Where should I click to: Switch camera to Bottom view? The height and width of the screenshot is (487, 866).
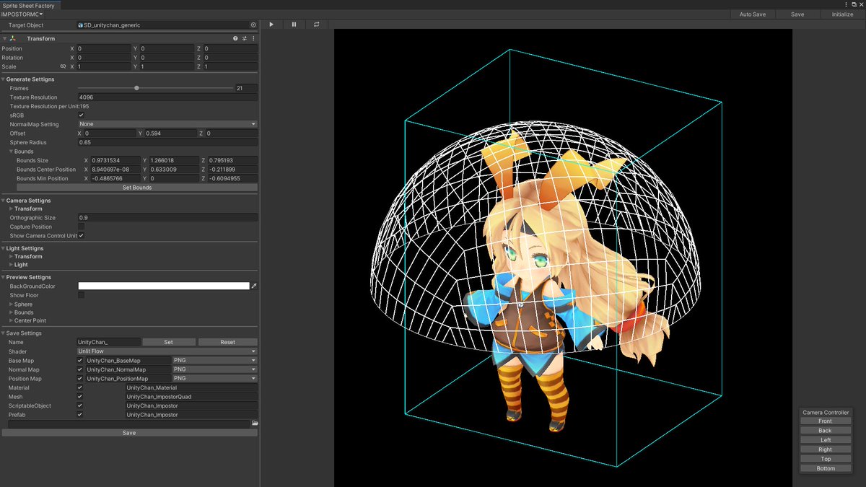coord(825,468)
